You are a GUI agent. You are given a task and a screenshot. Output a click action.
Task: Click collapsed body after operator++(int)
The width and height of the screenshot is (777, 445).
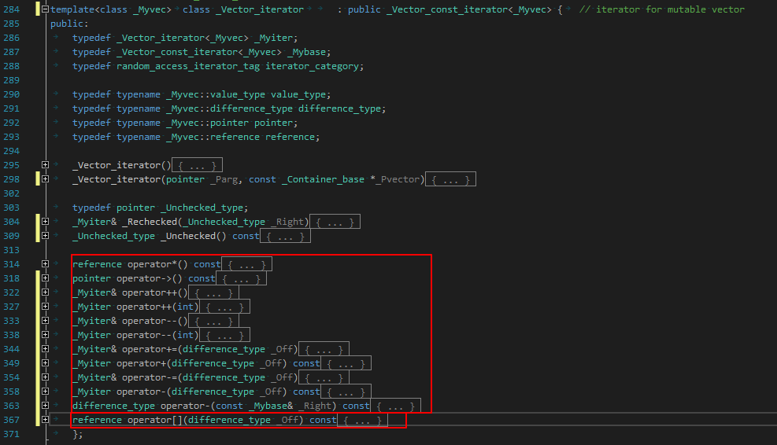[224, 307]
